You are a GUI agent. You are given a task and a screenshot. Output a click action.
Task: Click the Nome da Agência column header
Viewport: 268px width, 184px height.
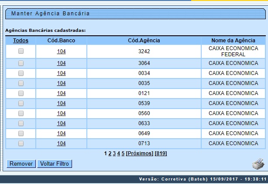coord(234,41)
